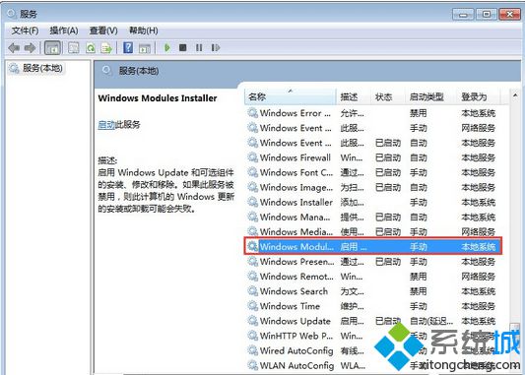This screenshot has width=525, height=375.
Task: Select the Windows Remot... service row
Action: [x=373, y=277]
